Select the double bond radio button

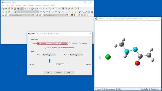tap(49, 43)
